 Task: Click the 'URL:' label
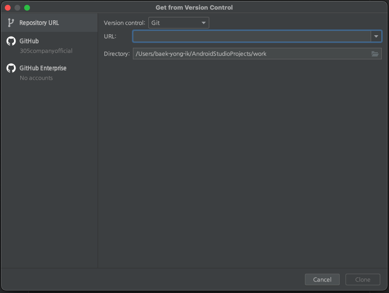110,36
